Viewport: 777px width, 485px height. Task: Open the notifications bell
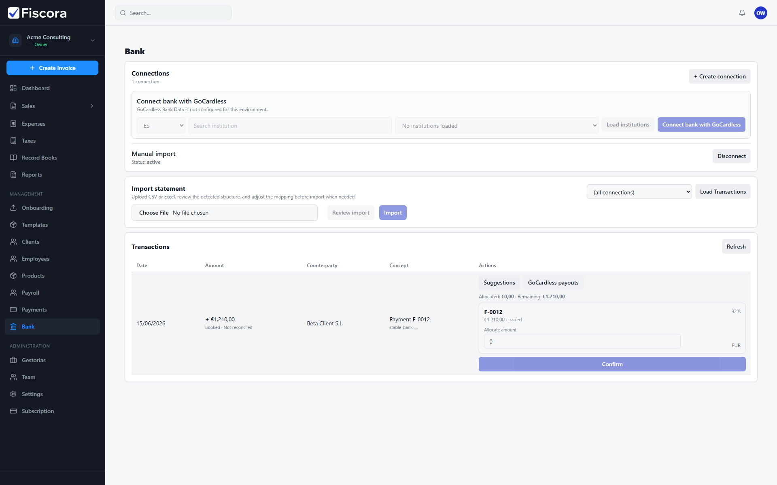742,13
